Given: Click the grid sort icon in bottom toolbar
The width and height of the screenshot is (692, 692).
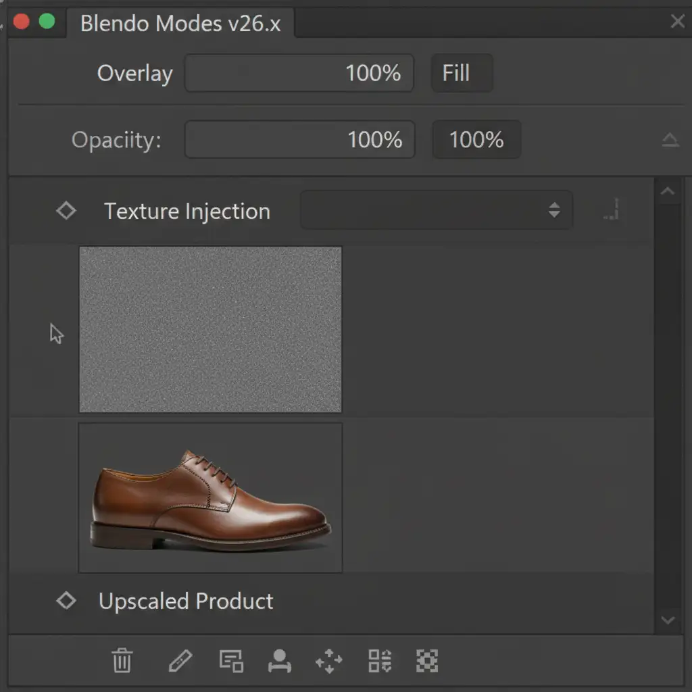Looking at the screenshot, I should pos(379,660).
